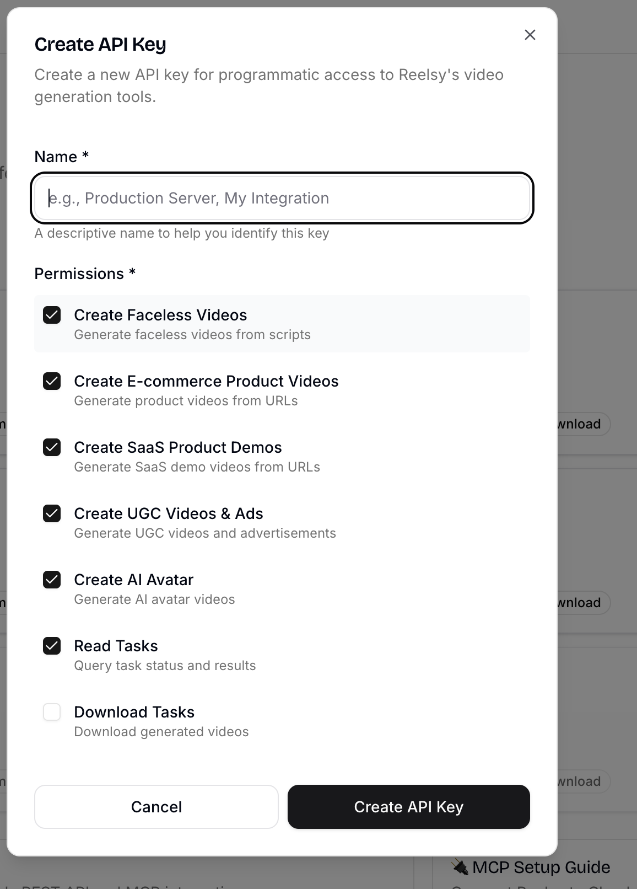The width and height of the screenshot is (637, 889).
Task: Click the "Generate product videos from URLs" description
Action: (186, 401)
